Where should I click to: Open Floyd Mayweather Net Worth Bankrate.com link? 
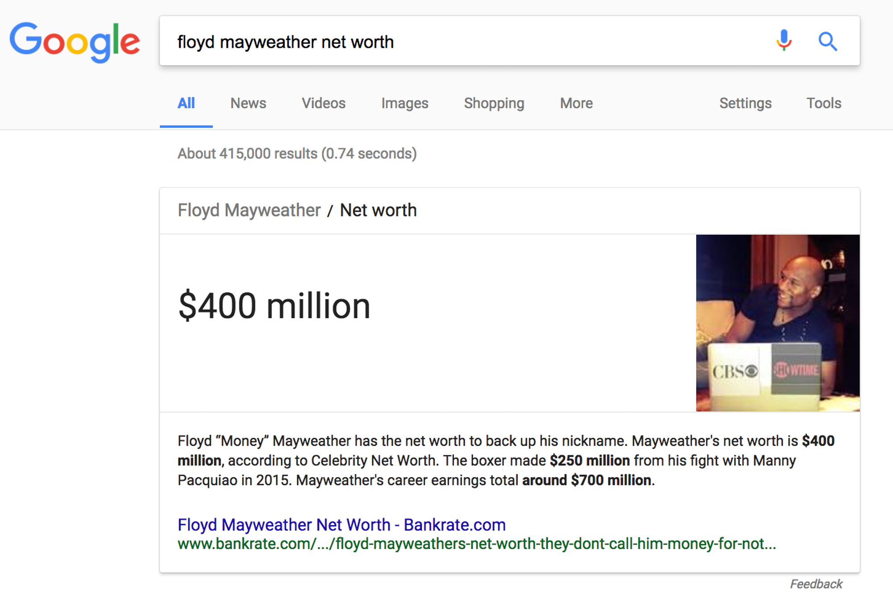[341, 525]
